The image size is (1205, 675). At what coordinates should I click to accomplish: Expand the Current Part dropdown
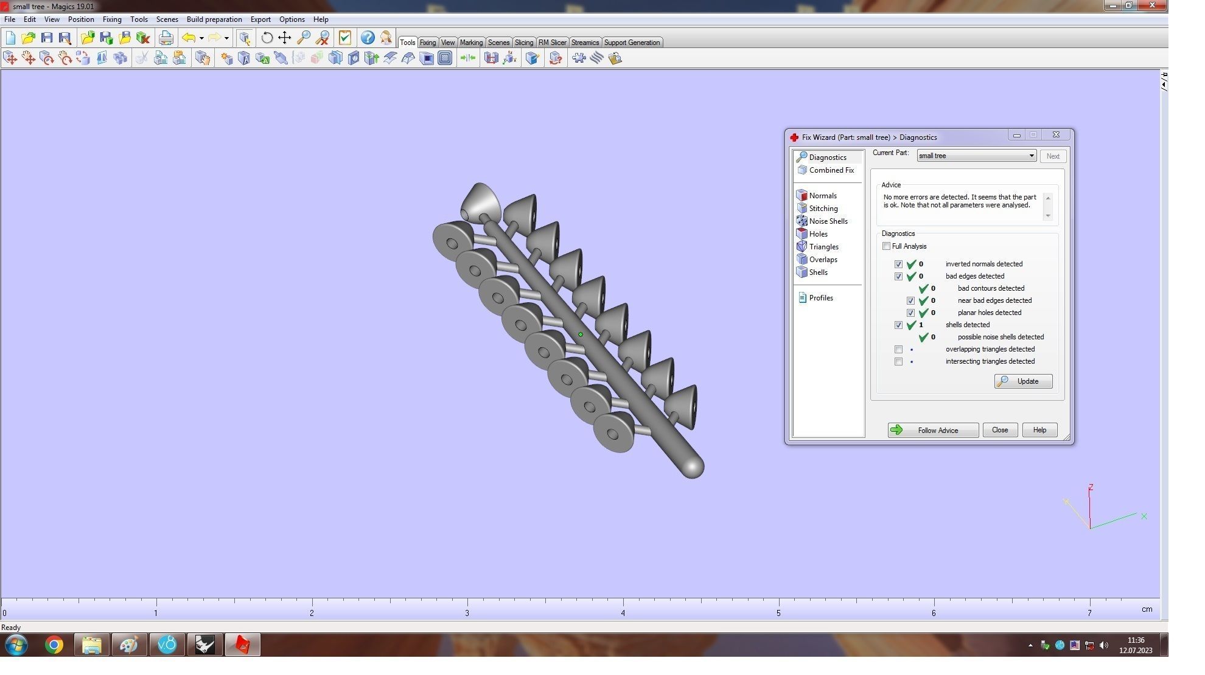[x=1031, y=156]
